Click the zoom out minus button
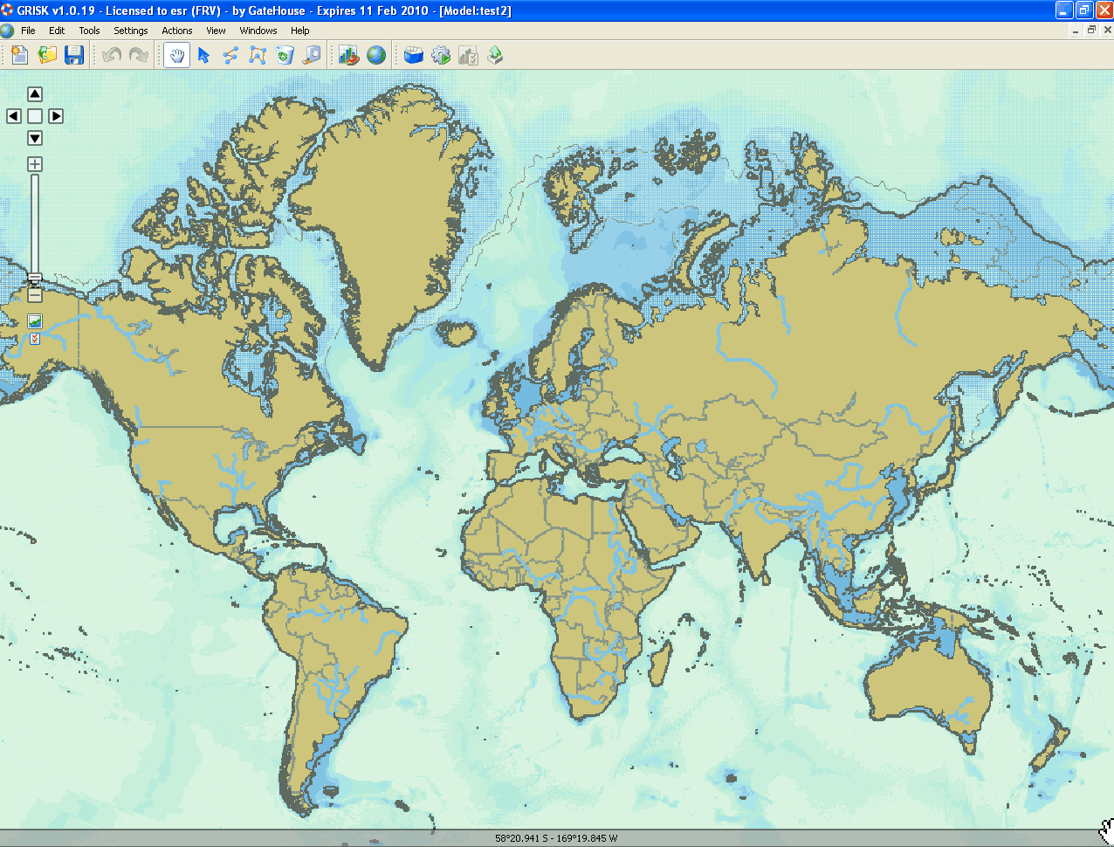The image size is (1114, 847). click(x=35, y=296)
